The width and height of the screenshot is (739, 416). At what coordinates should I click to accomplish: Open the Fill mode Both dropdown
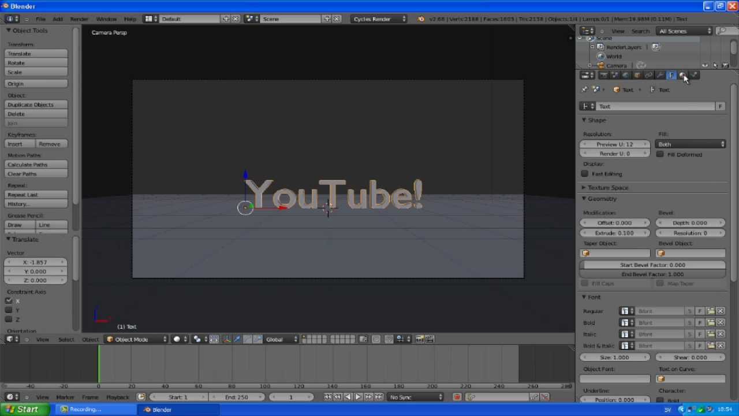tap(691, 144)
